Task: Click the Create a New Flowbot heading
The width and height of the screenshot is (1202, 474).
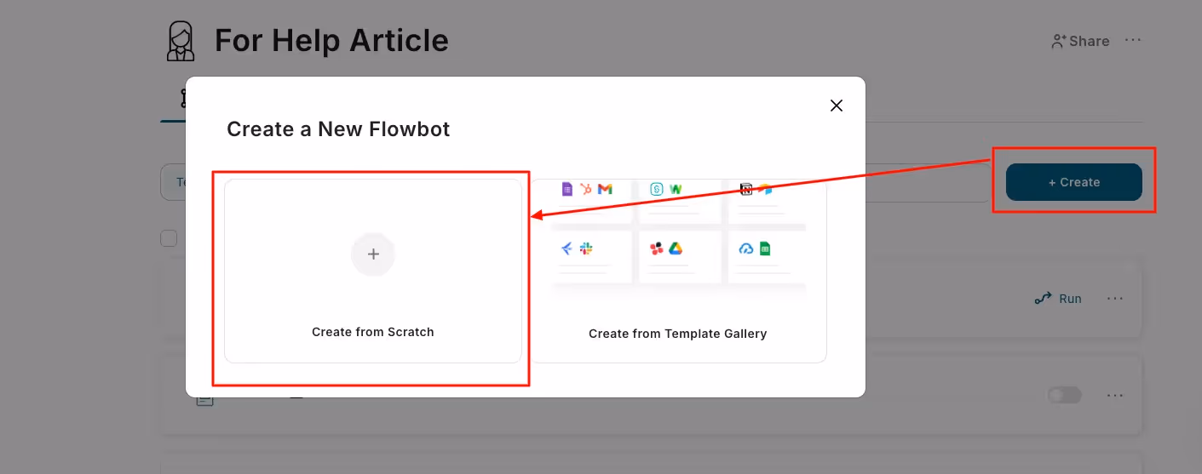Action: point(338,129)
